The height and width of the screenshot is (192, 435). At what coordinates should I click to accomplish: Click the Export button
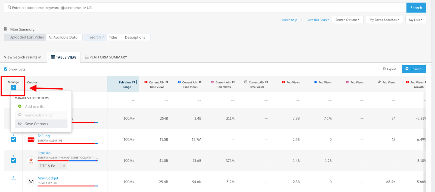(390, 69)
